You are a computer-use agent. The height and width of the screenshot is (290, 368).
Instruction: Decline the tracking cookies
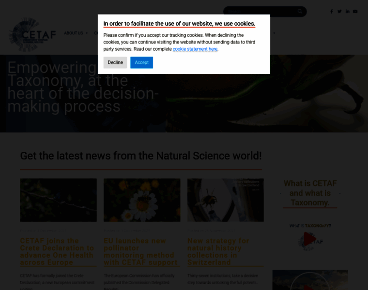point(115,62)
